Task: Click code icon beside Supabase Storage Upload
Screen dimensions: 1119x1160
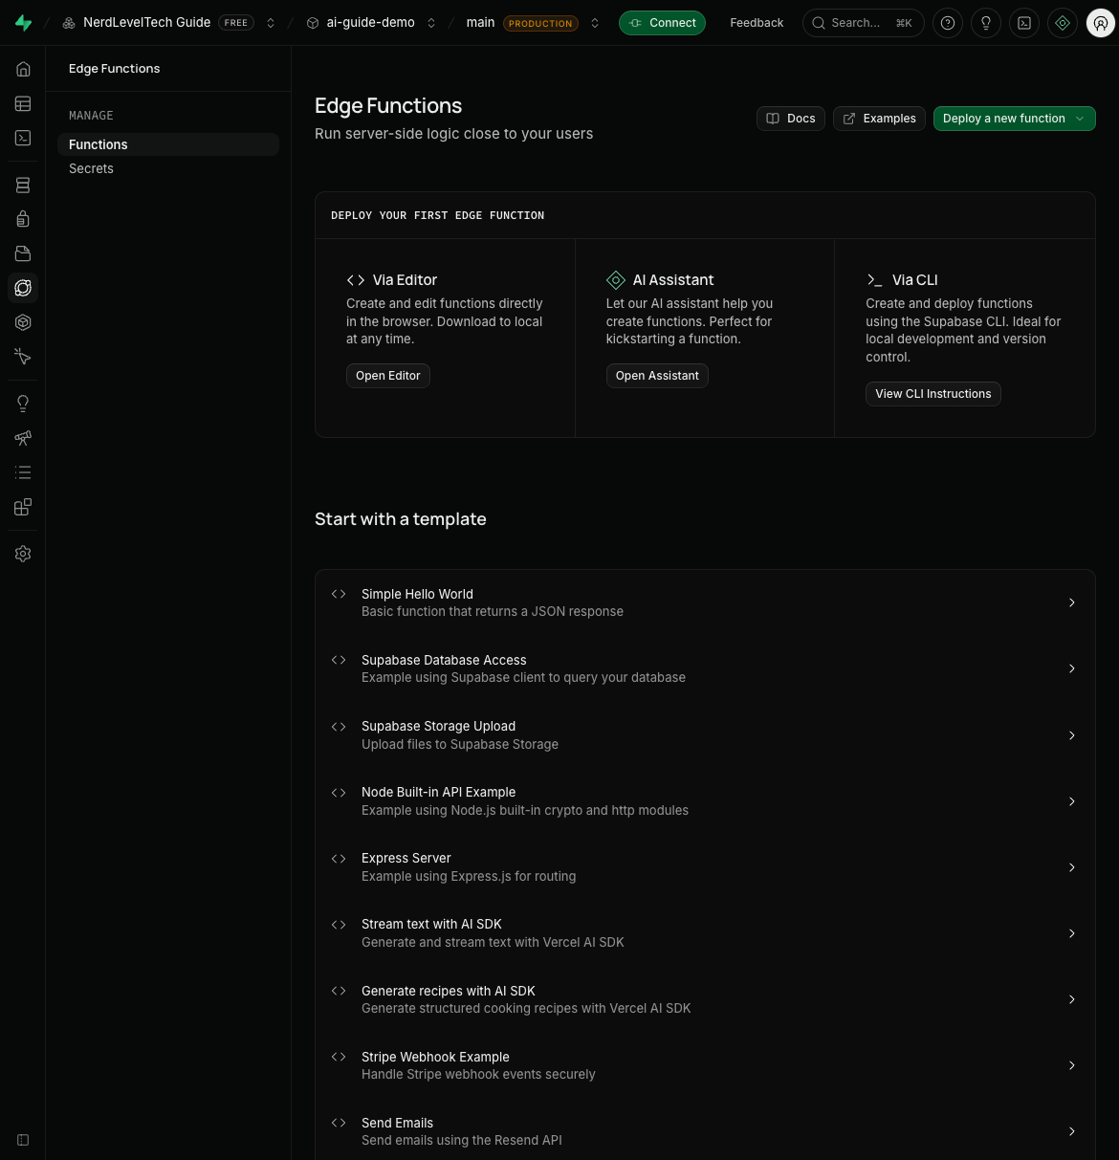Action: 339,727
